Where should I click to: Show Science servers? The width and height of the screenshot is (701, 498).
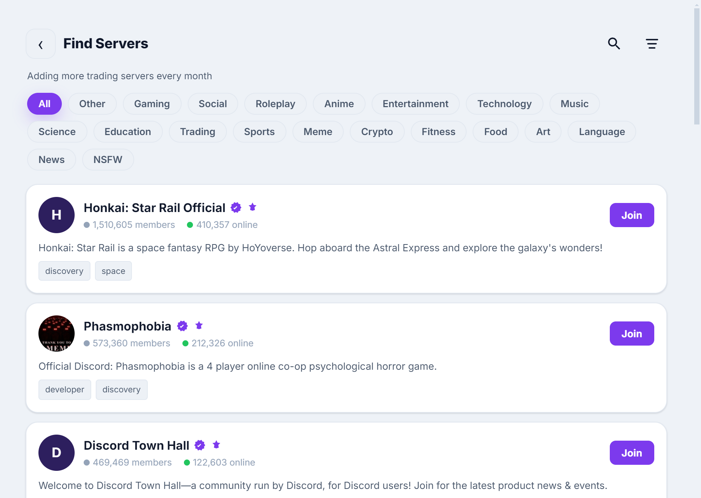57,132
